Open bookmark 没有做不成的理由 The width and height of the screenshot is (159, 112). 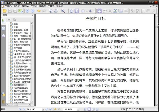coord(22,45)
